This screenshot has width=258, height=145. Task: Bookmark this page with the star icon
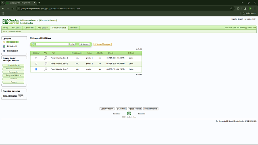231,8
